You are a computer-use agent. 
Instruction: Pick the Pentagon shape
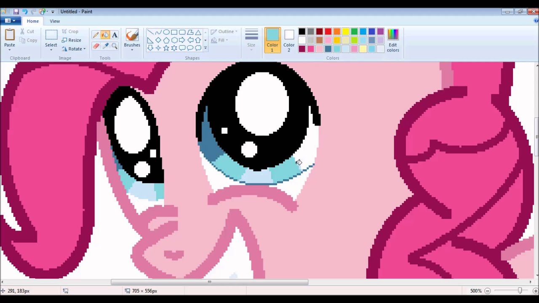click(x=166, y=40)
